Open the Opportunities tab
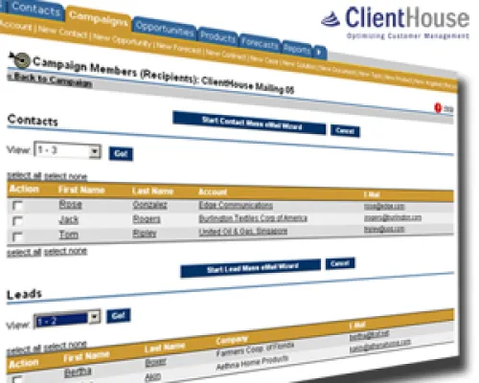479x383 pixels. tap(164, 29)
